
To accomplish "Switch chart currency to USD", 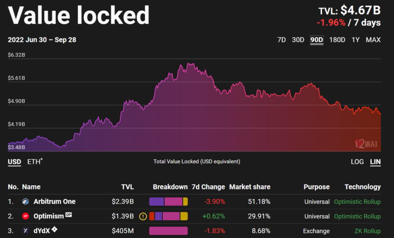I will [x=14, y=162].
